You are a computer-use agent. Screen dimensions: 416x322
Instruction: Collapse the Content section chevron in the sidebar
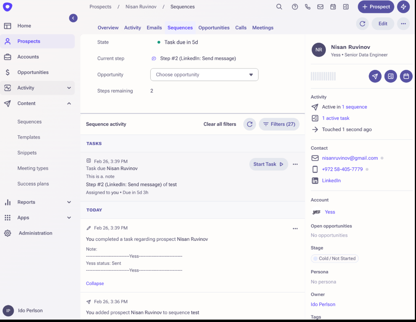point(69,104)
